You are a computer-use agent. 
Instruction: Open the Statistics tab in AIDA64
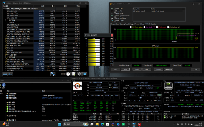(153, 24)
